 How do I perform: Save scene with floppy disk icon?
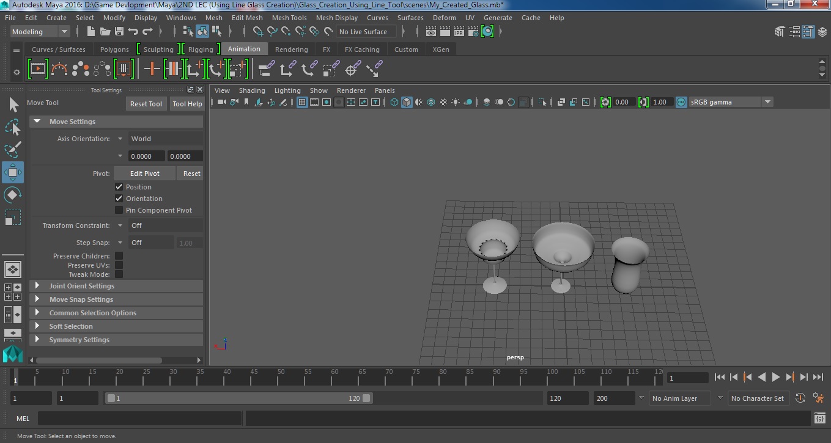click(119, 31)
